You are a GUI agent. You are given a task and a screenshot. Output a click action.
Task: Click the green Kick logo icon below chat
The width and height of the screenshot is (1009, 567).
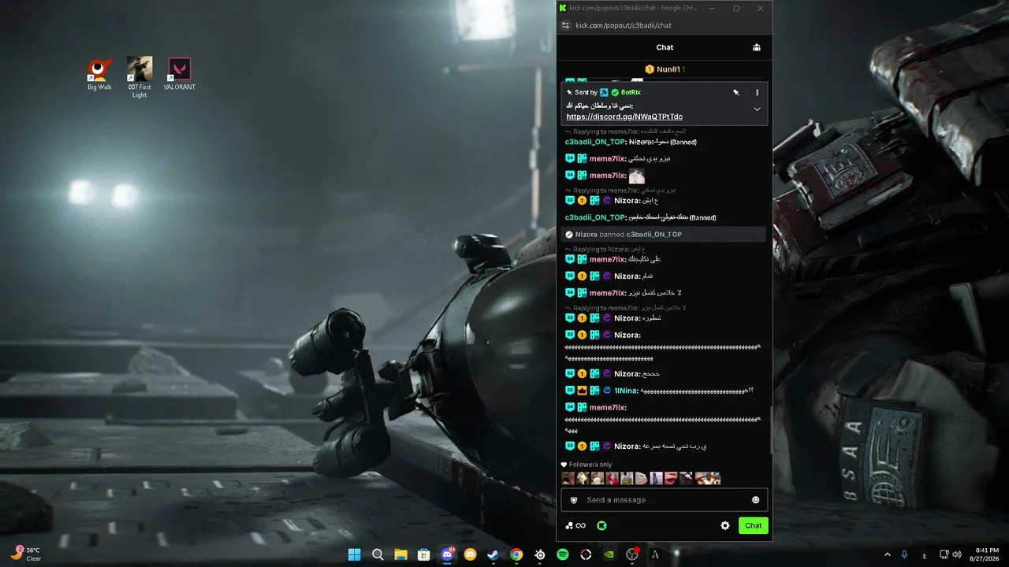click(x=601, y=525)
